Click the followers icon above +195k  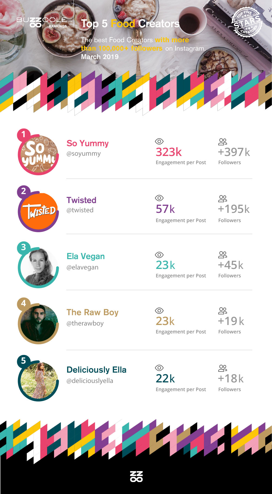tap(222, 198)
